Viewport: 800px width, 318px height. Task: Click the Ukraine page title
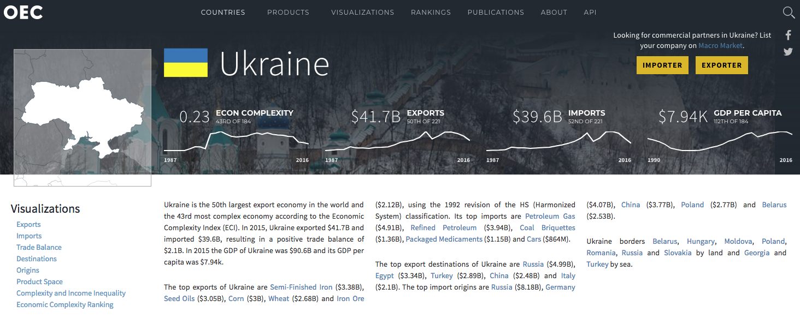coord(275,64)
